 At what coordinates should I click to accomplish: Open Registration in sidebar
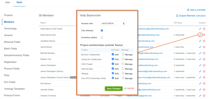click(x=10, y=62)
